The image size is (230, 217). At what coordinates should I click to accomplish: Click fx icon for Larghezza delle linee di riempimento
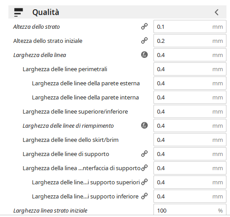(x=144, y=126)
